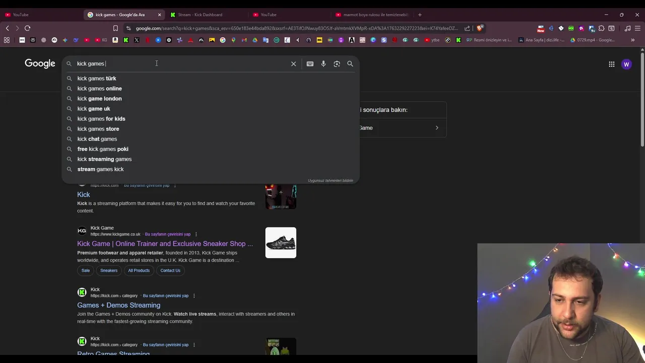Open the on-screen keyboard input tool
The width and height of the screenshot is (645, 363).
310,64
